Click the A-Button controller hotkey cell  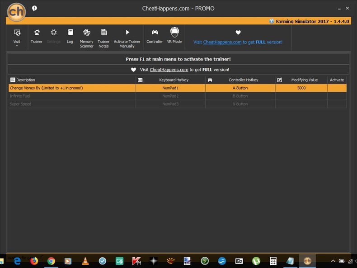pyautogui.click(x=240, y=88)
